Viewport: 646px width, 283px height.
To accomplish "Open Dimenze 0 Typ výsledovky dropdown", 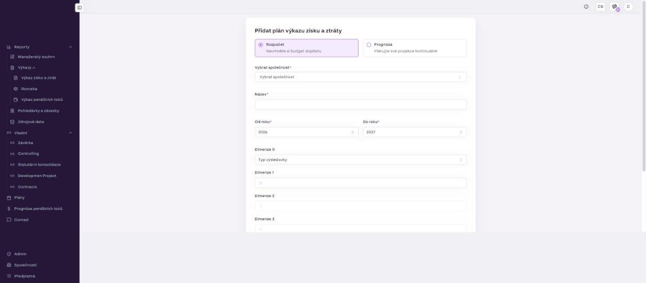I will coord(361,160).
